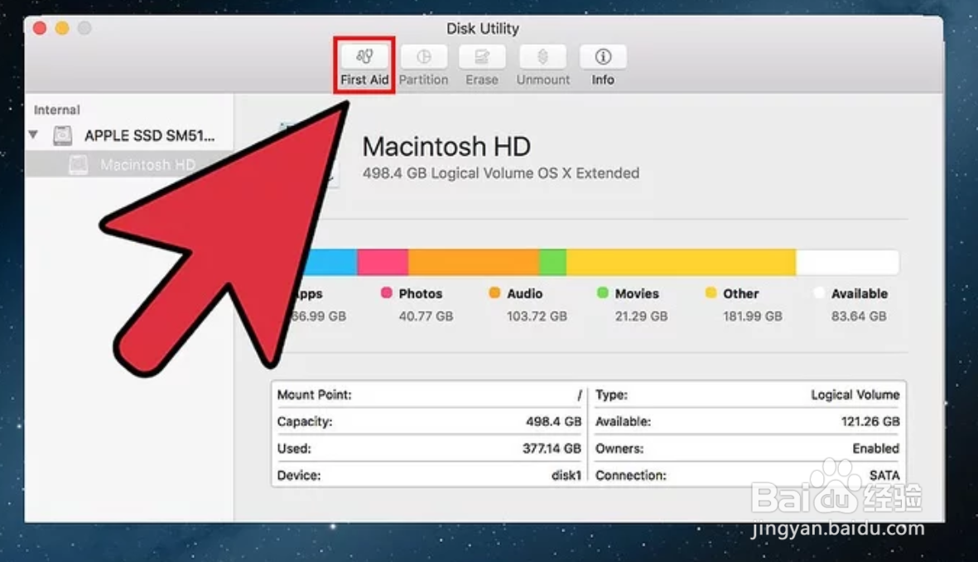Click the 181.99 GB Other value
Screen dimensions: 978x562
pos(753,317)
